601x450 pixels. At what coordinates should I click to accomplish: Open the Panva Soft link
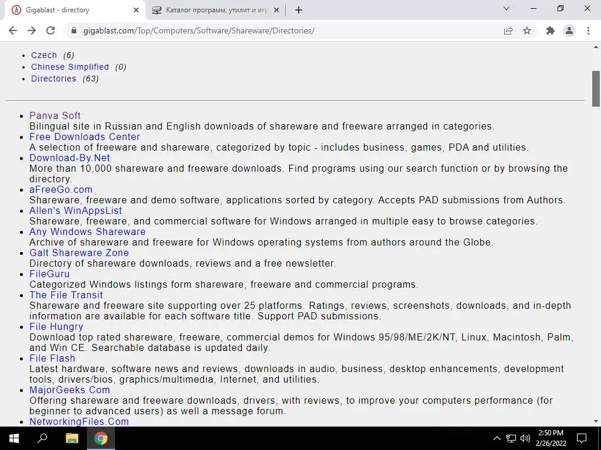click(55, 115)
